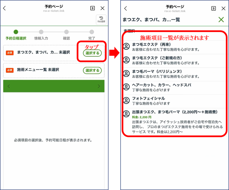
Task: Go to the 確認 step indicator
Action: click(66, 32)
